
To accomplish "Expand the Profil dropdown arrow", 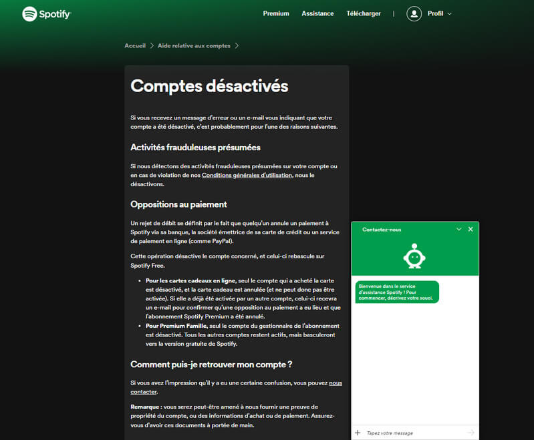I will pyautogui.click(x=449, y=13).
